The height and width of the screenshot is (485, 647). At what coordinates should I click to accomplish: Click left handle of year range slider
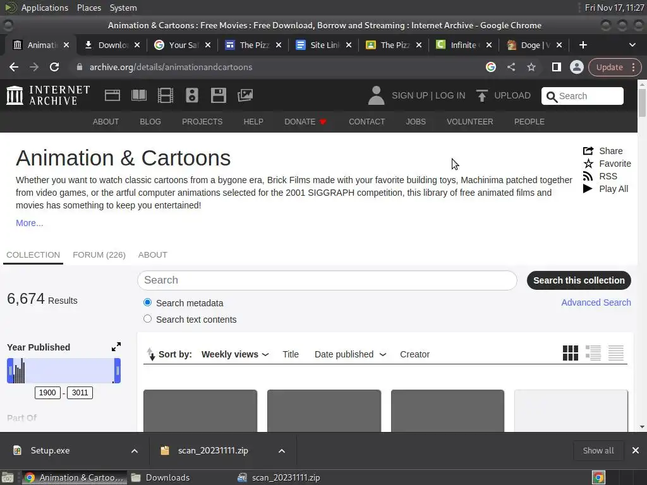point(10,370)
